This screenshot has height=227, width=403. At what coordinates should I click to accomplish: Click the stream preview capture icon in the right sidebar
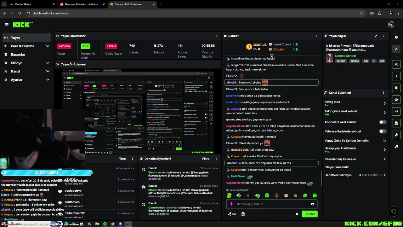[x=396, y=64]
